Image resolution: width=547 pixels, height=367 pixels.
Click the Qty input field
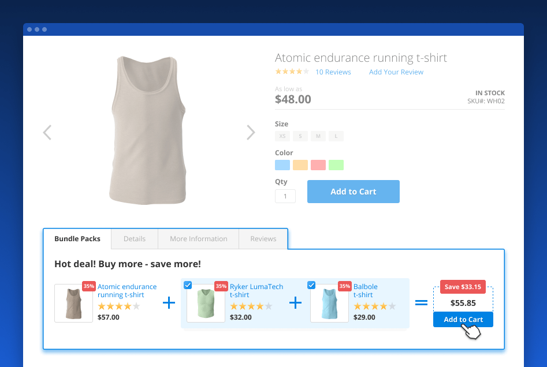285,196
